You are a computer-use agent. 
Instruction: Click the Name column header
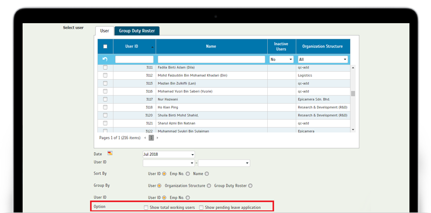tap(212, 46)
